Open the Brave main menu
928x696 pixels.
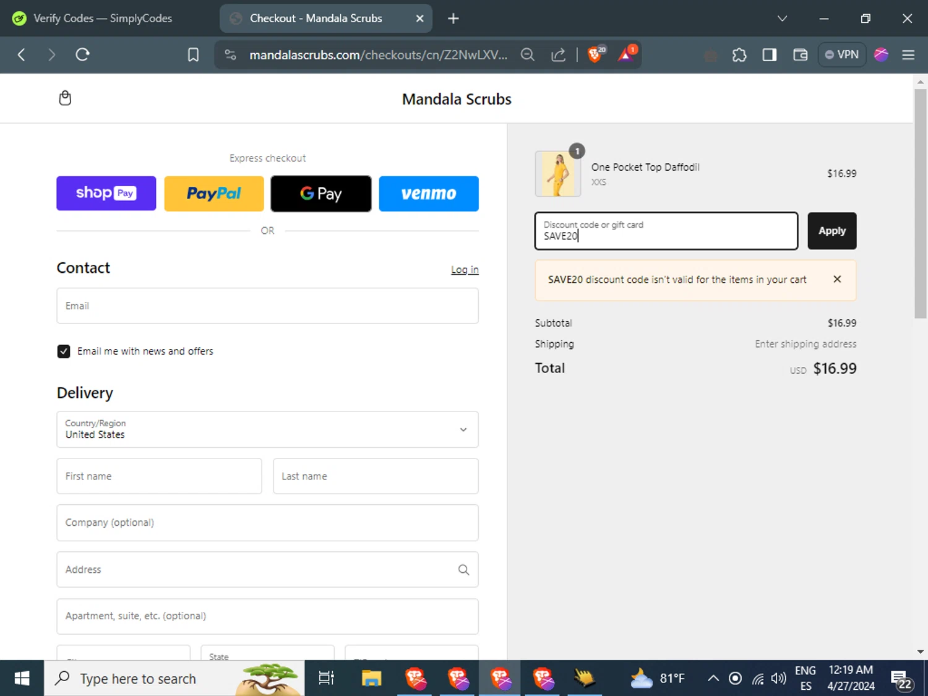point(908,55)
